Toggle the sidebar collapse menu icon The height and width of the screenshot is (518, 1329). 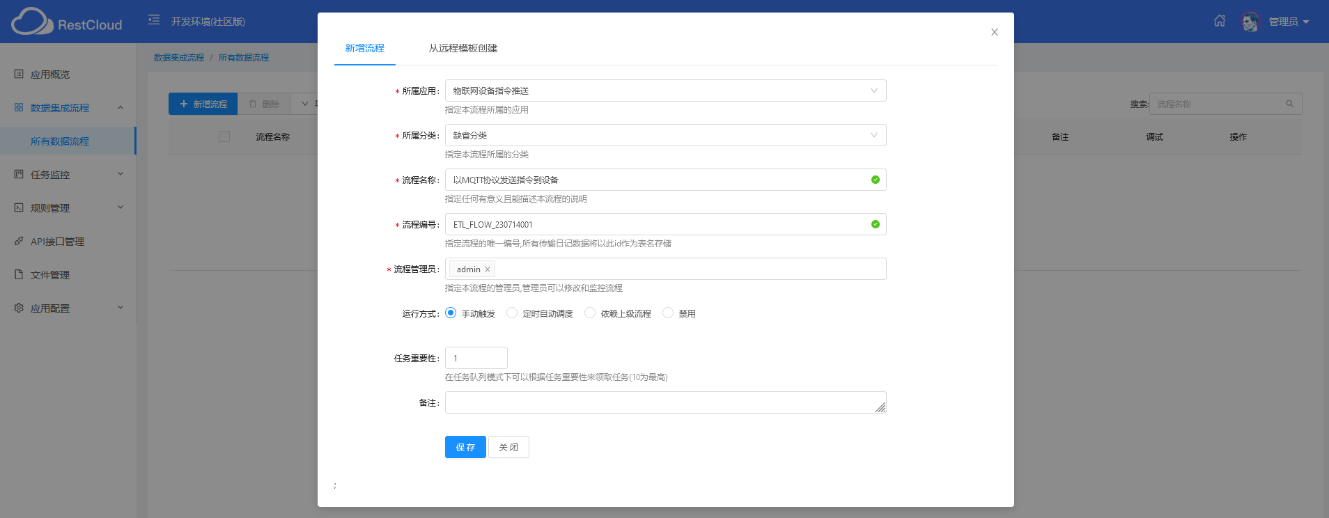pyautogui.click(x=154, y=20)
